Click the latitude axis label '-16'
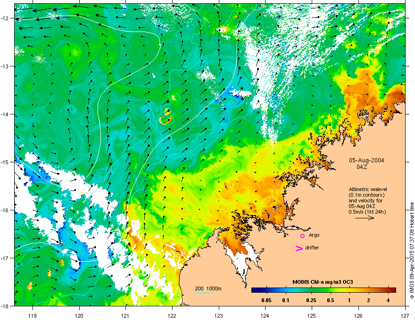415x320 pixels. click(5, 210)
